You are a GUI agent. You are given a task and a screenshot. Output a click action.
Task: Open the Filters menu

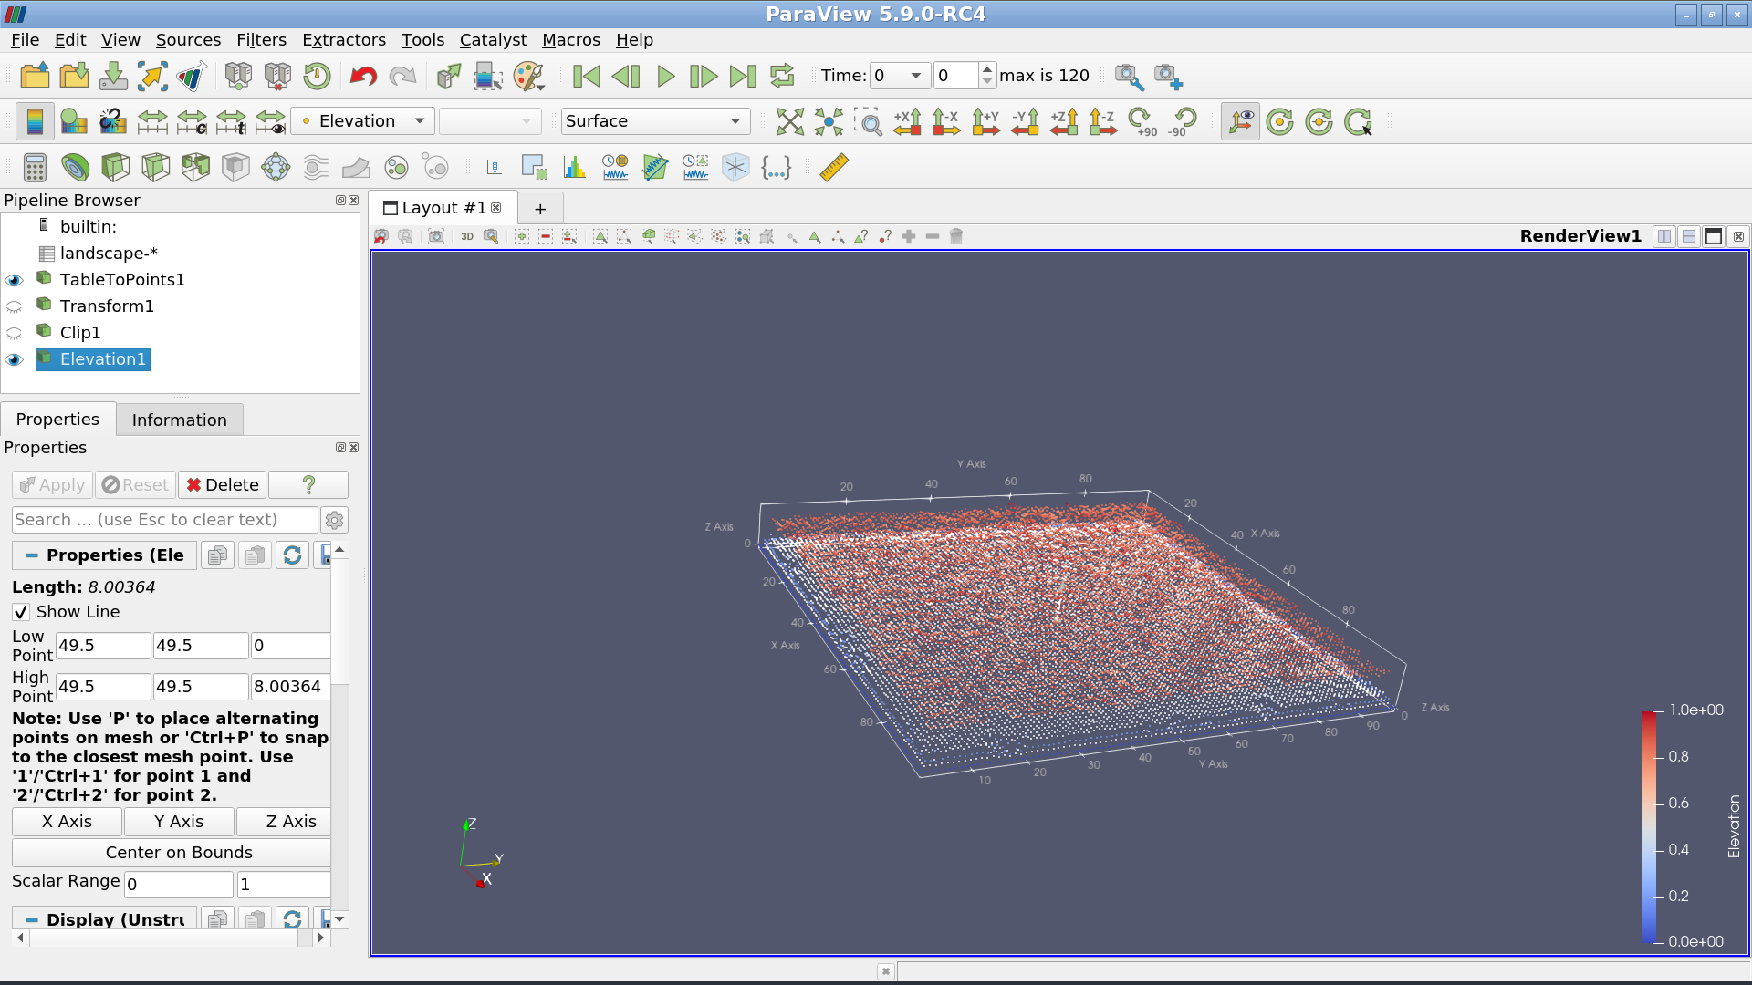coord(261,40)
